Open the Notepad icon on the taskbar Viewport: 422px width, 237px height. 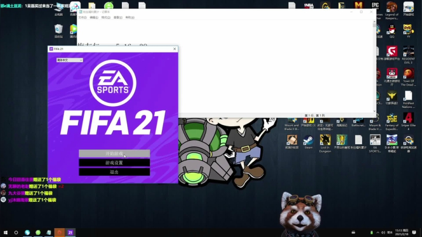tap(49, 232)
